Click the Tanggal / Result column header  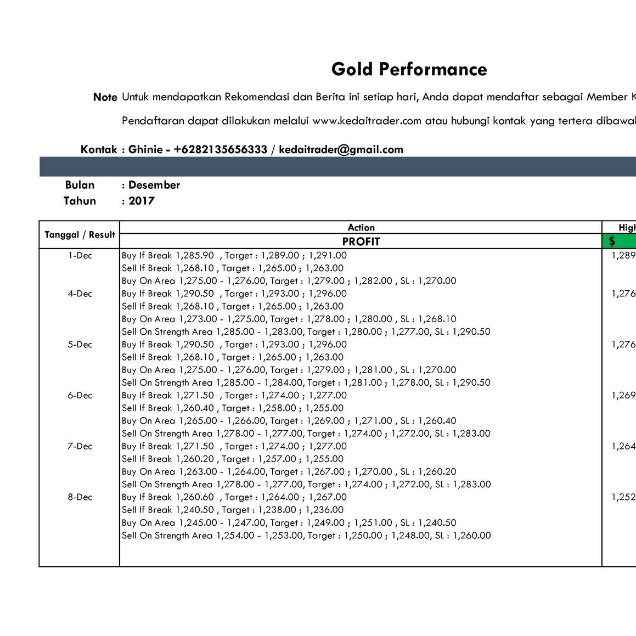click(79, 234)
